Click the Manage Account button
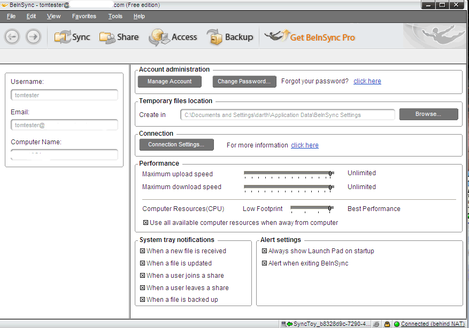Screen dimensions: 469x328 pyautogui.click(x=170, y=81)
